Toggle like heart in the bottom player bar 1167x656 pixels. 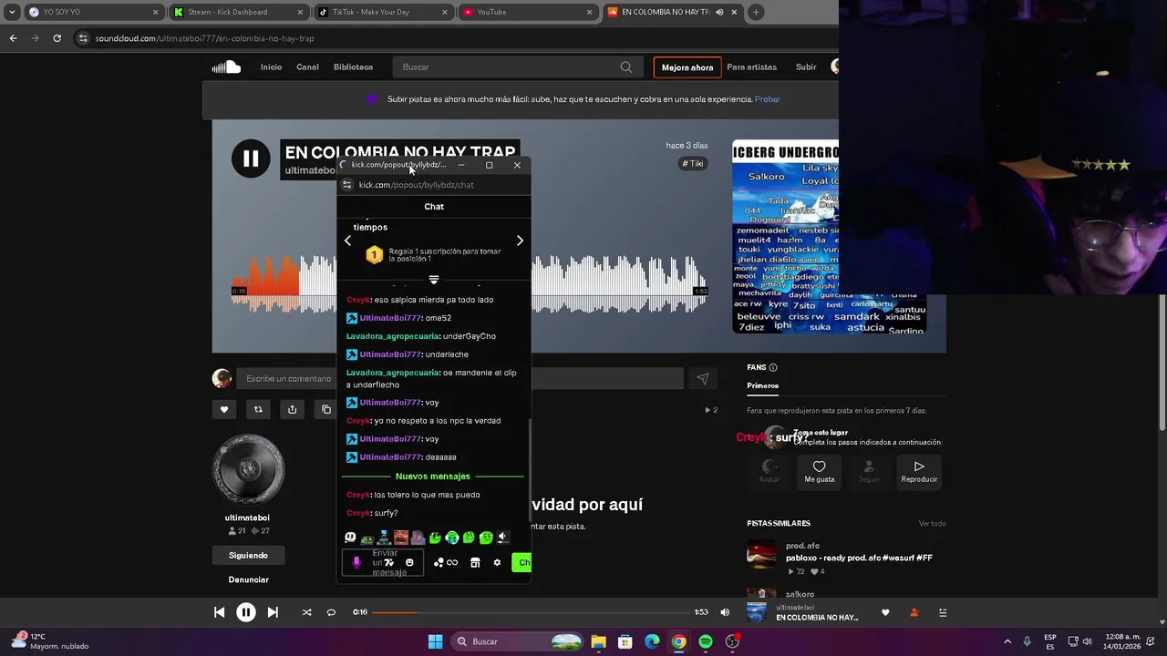pyautogui.click(x=885, y=612)
